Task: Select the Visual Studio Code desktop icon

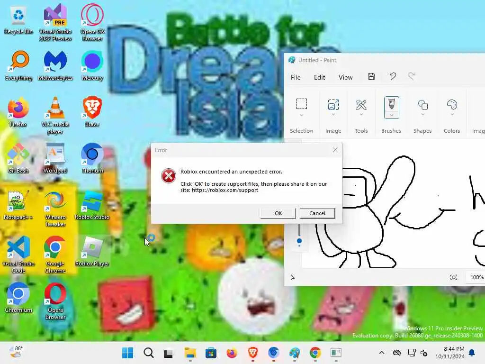Action: point(18,255)
